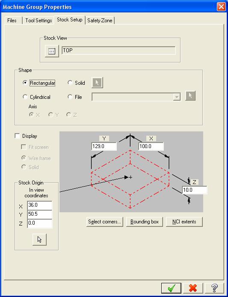
Task: Enable the Display checkbox
Action: [18, 136]
